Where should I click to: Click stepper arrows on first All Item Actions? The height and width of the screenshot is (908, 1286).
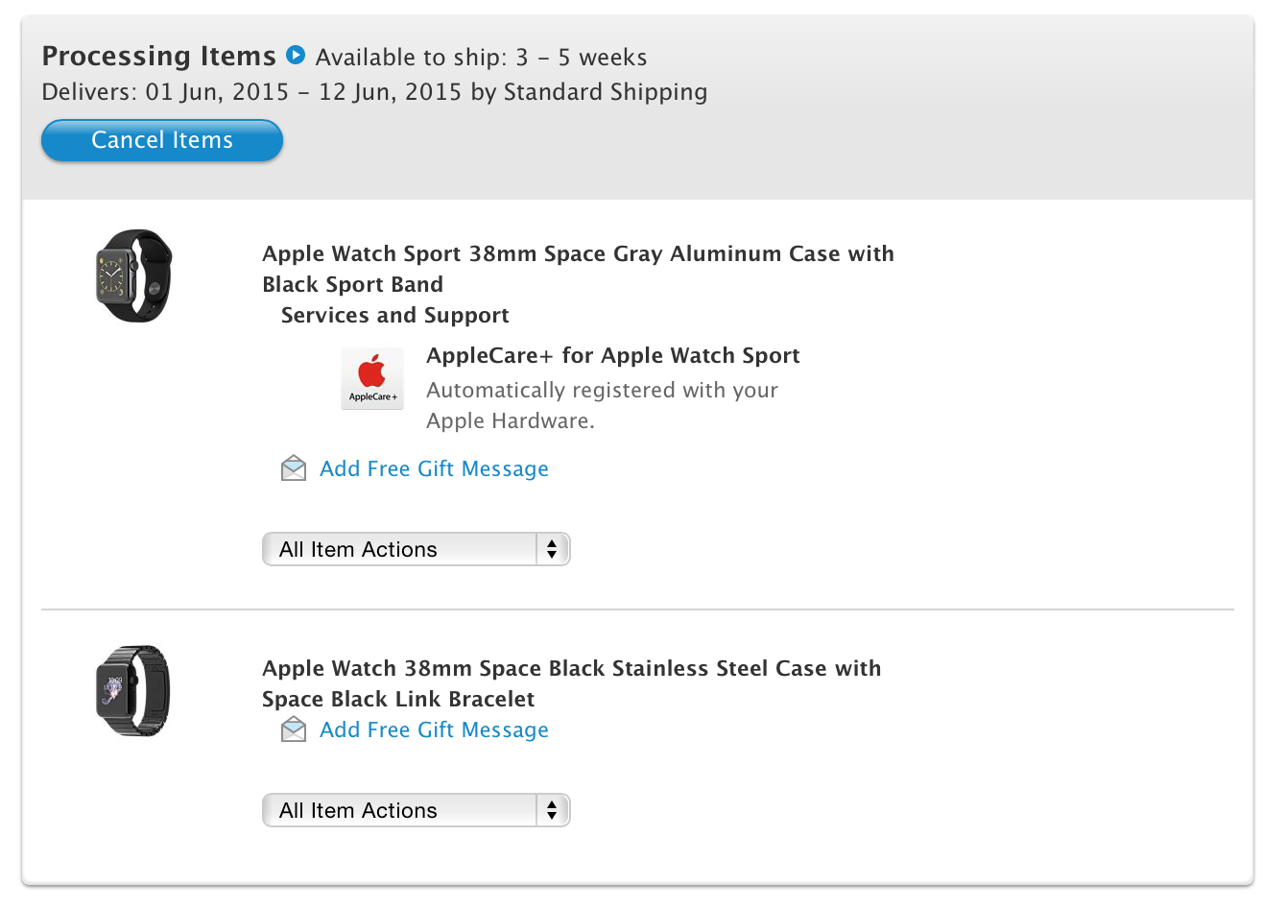552,549
